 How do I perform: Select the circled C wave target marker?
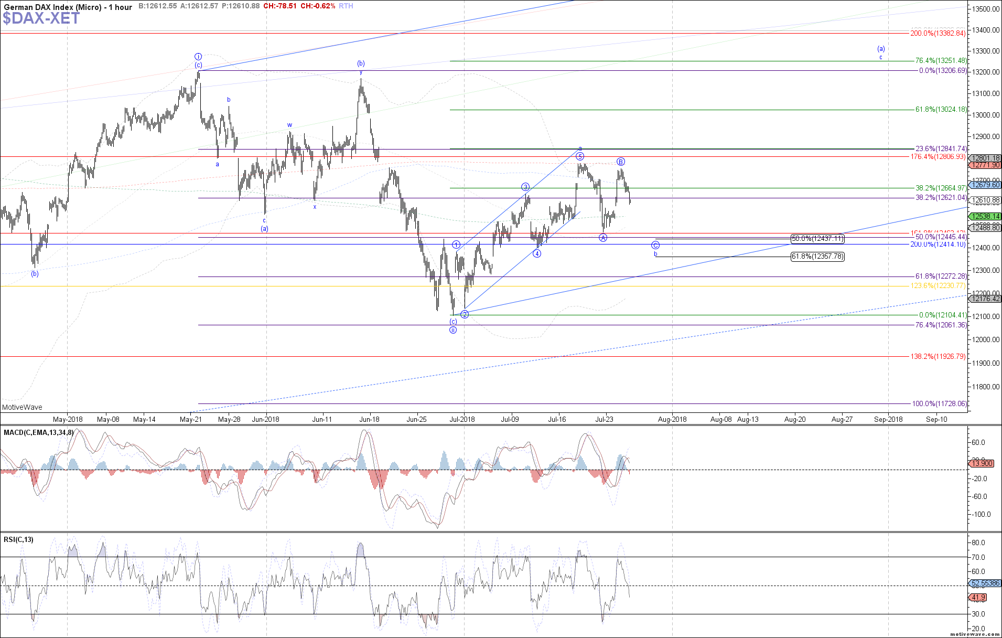click(655, 245)
